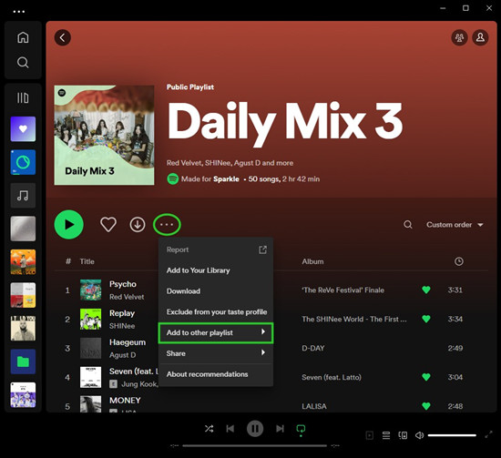
Task: Open Connect to a device icon
Action: click(x=403, y=435)
